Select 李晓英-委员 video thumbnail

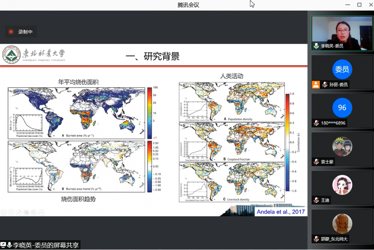point(342,33)
